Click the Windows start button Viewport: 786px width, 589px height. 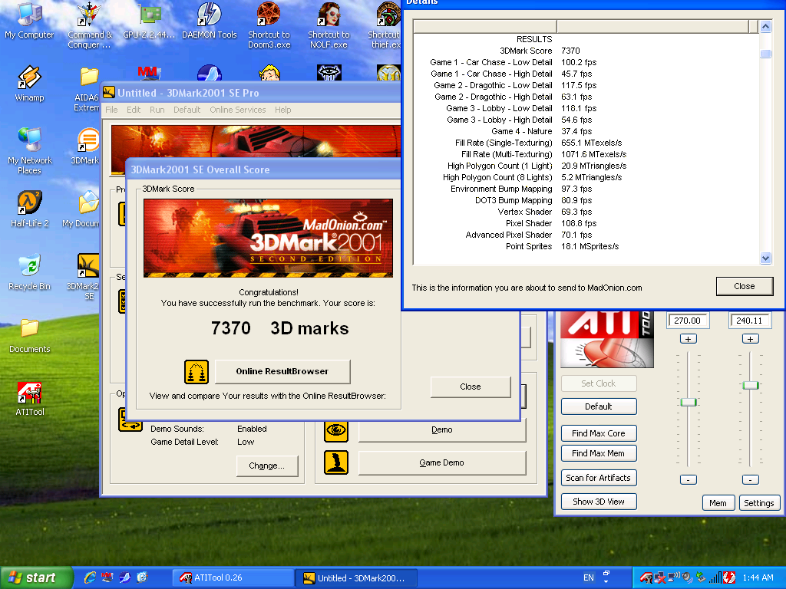point(35,577)
